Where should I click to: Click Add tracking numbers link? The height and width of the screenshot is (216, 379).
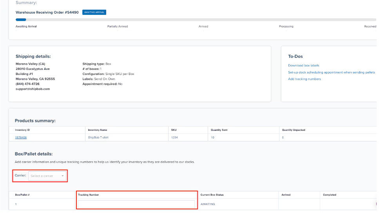(x=304, y=79)
